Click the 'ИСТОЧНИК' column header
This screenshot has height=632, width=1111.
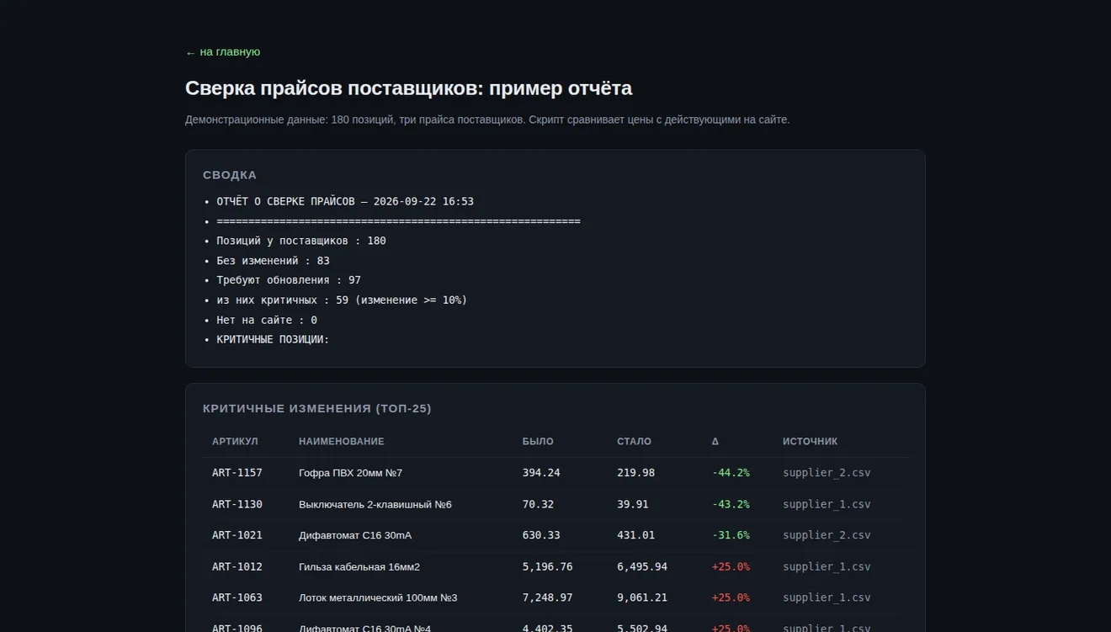coord(810,442)
